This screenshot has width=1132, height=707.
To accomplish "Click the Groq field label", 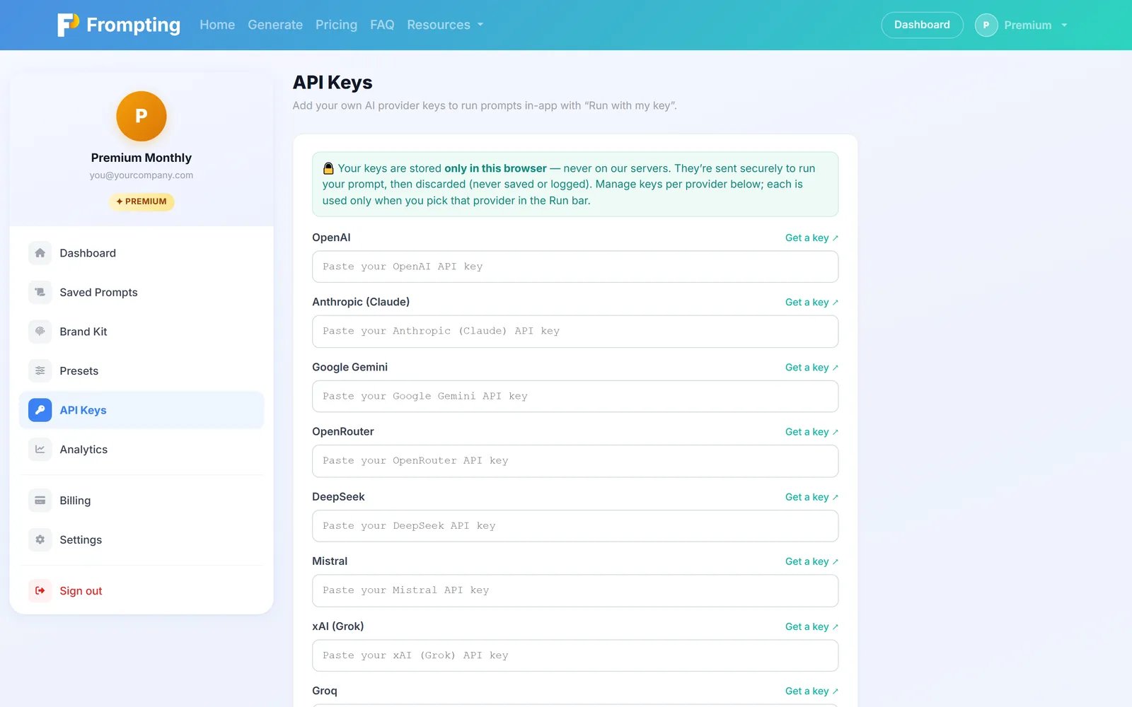I will coord(325,691).
